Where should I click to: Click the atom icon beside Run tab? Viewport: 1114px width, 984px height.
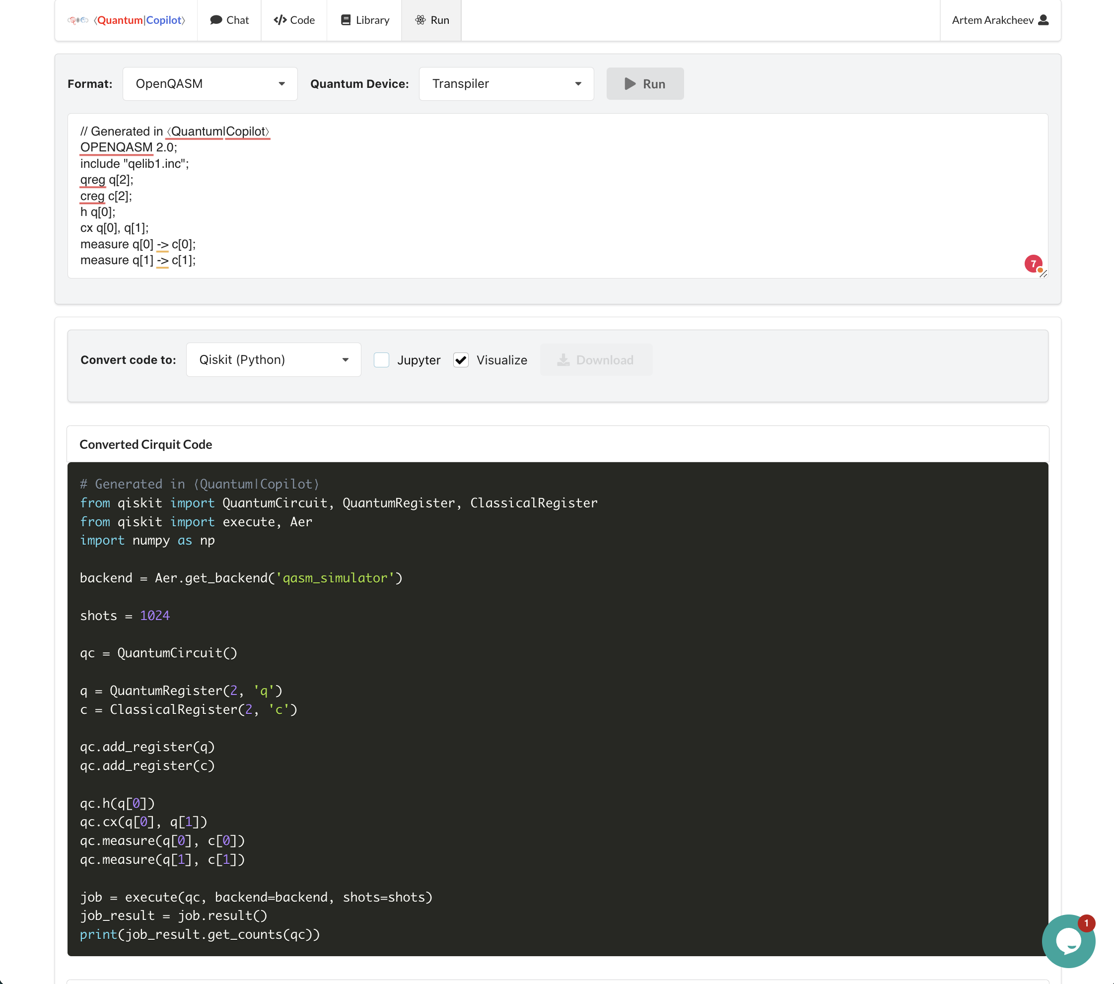[420, 20]
